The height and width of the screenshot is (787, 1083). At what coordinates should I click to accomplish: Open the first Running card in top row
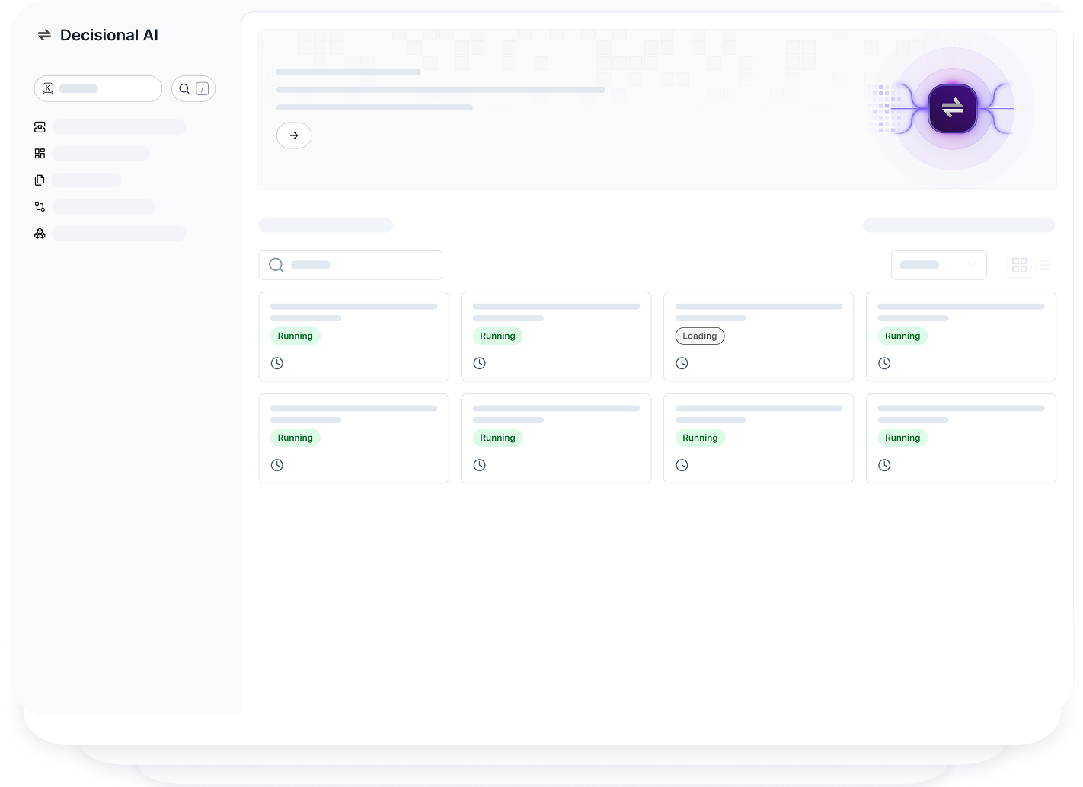(353, 336)
